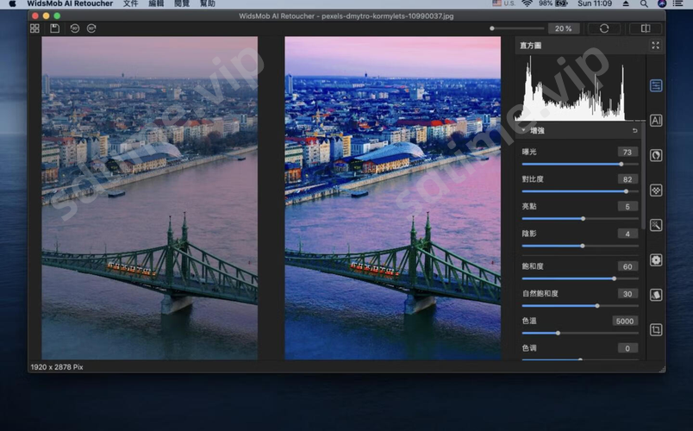The image size is (693, 431).
Task: Click the 曝光 exposure slider handle
Action: 621,164
